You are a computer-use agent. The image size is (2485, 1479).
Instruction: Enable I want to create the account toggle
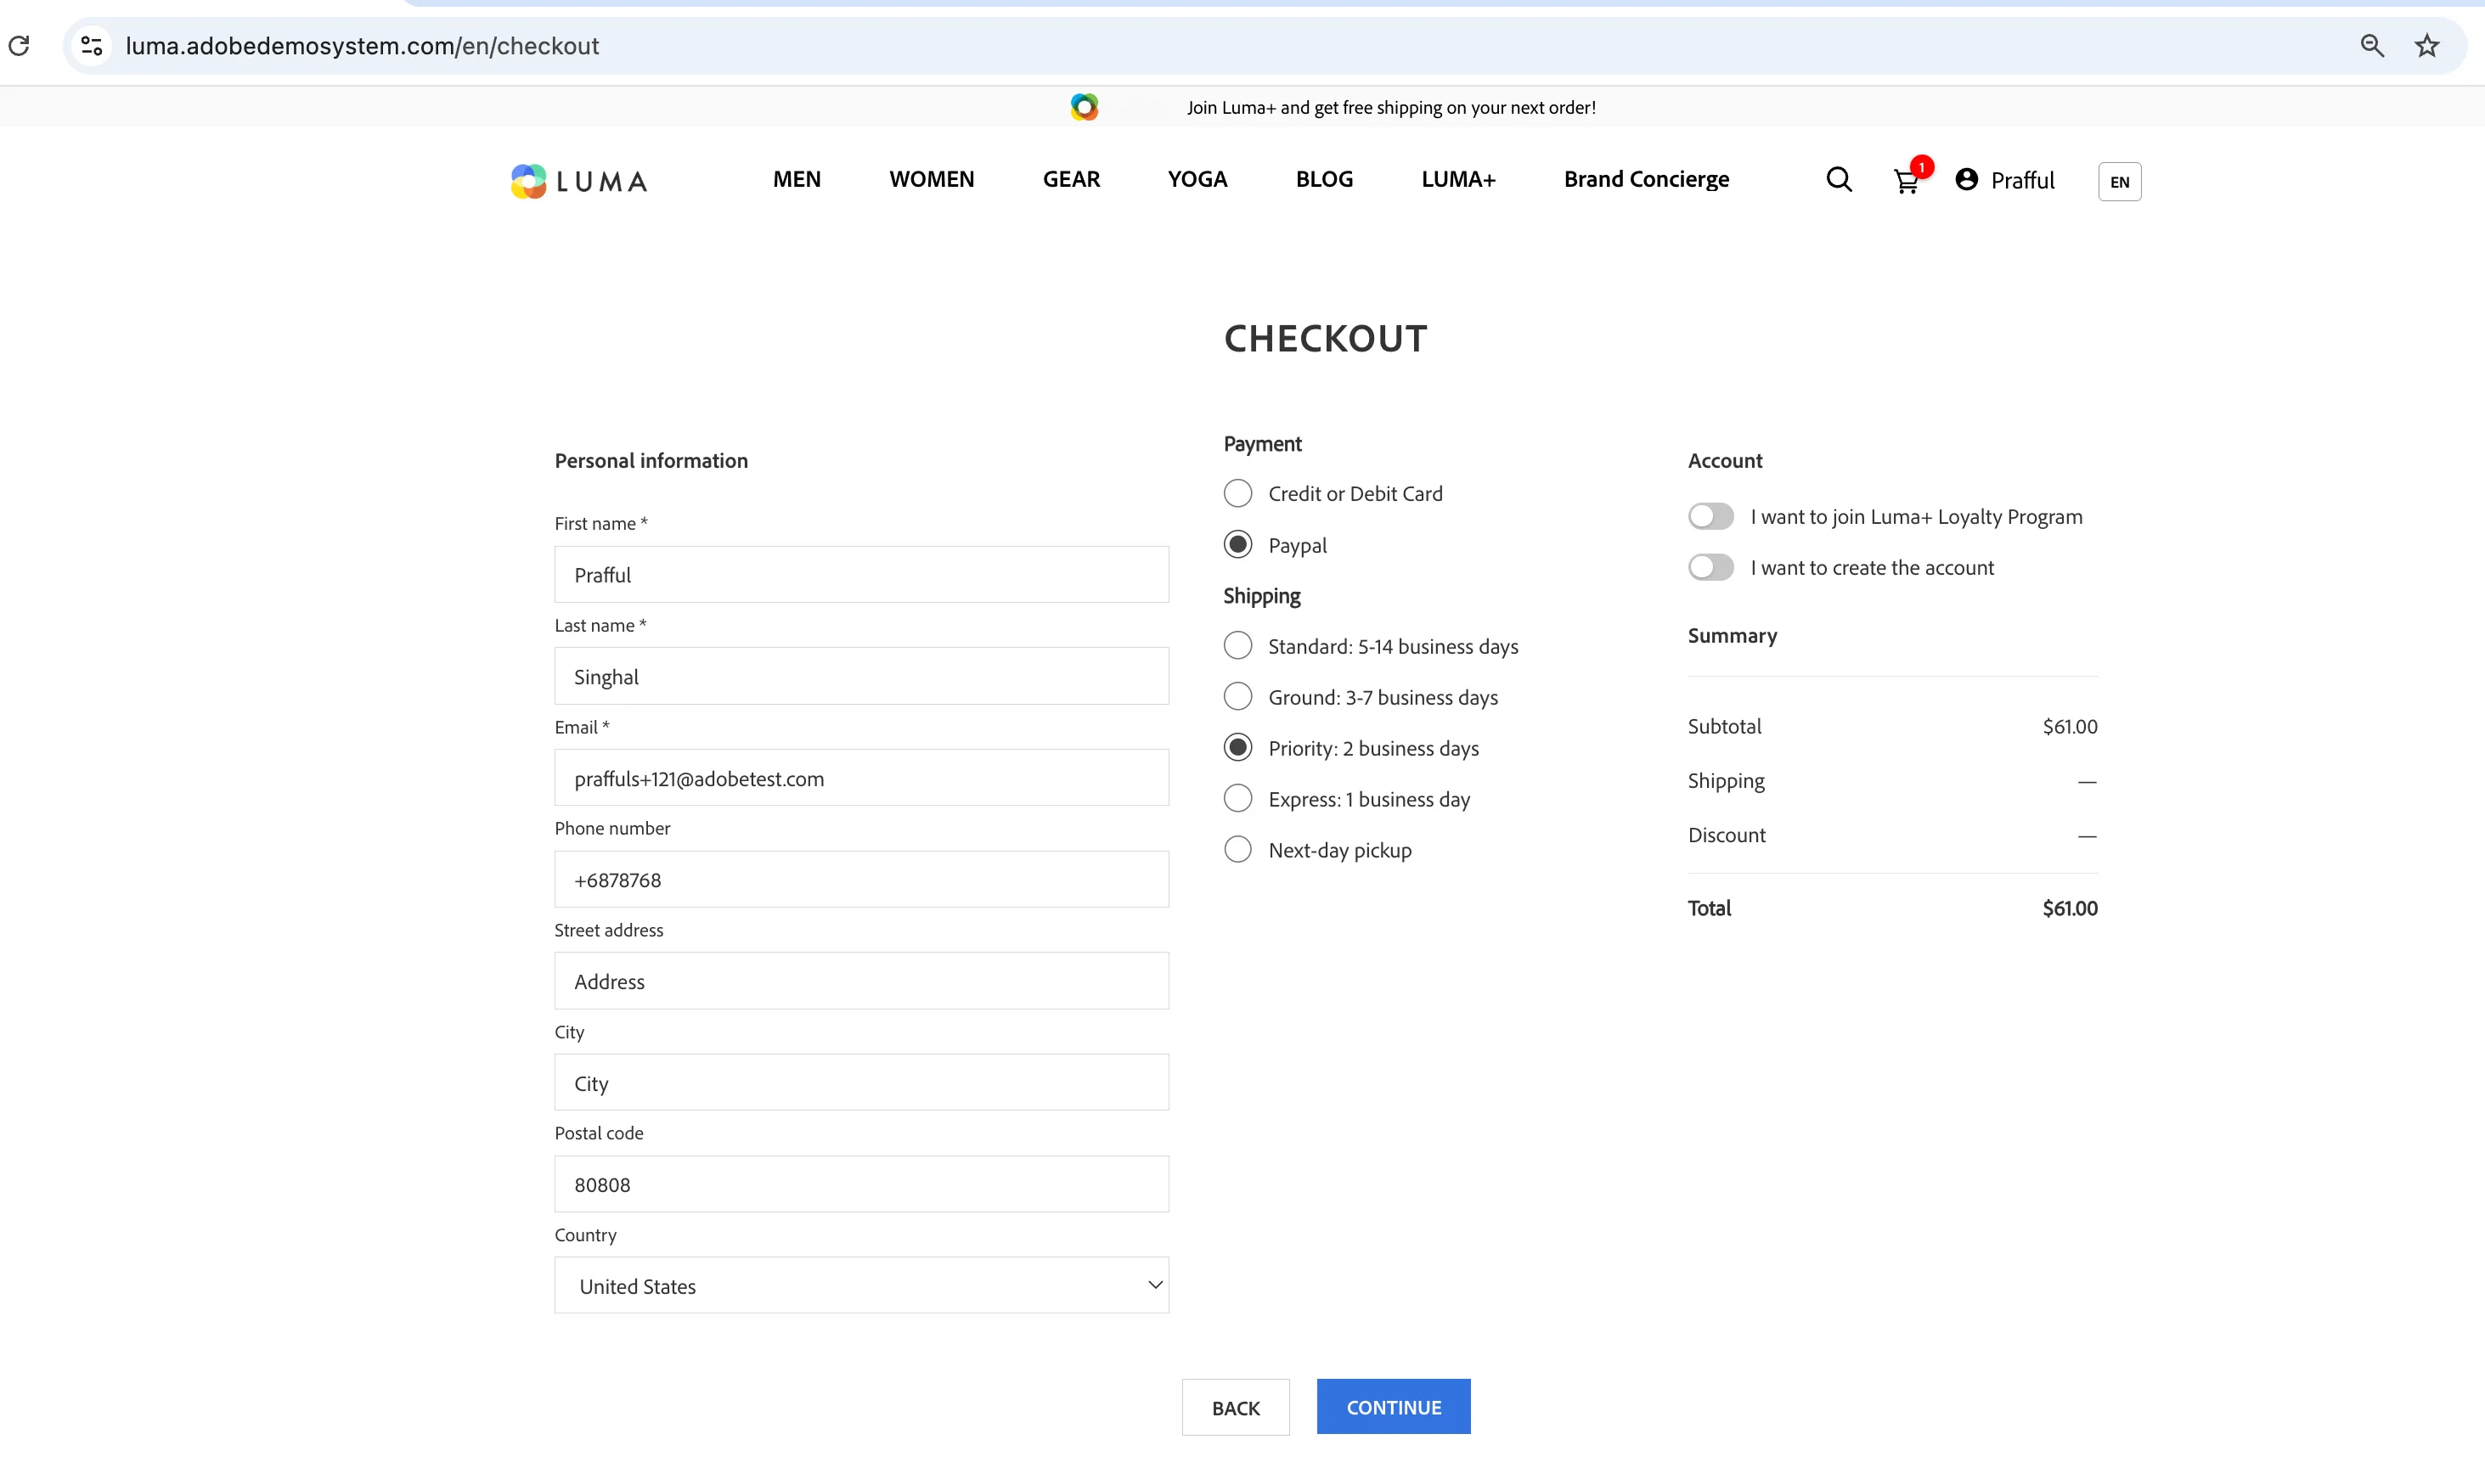[1711, 567]
